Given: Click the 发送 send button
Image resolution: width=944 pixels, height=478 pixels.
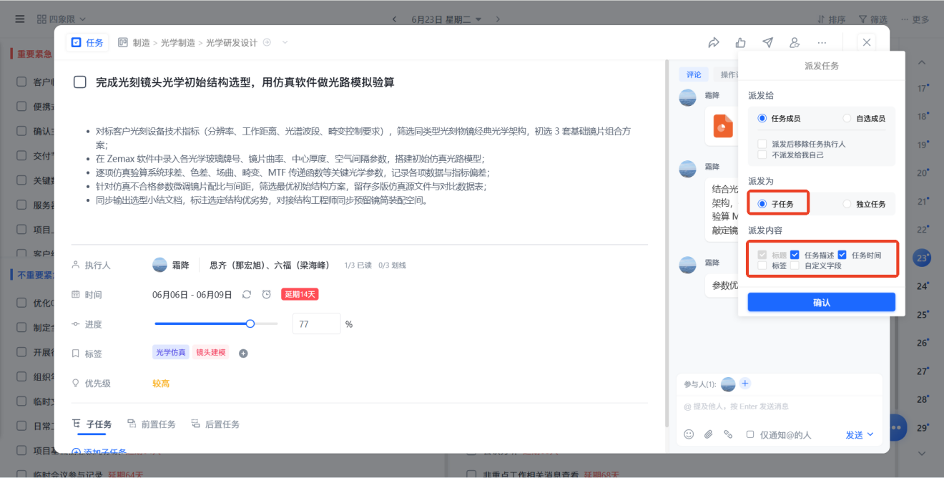Looking at the screenshot, I should (x=855, y=434).
